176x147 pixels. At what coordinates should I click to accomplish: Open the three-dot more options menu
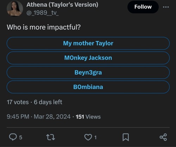pyautogui.click(x=166, y=7)
